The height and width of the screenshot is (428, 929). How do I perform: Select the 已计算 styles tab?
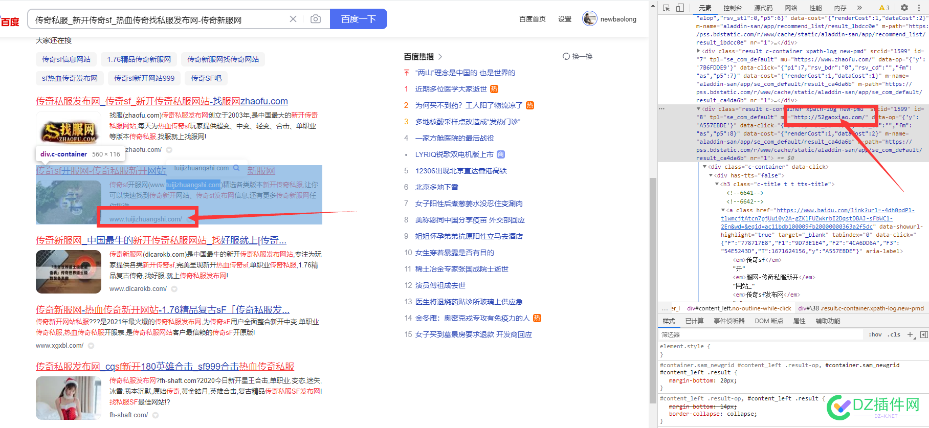point(694,321)
